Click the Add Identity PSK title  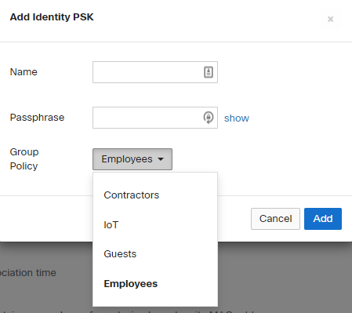point(52,17)
